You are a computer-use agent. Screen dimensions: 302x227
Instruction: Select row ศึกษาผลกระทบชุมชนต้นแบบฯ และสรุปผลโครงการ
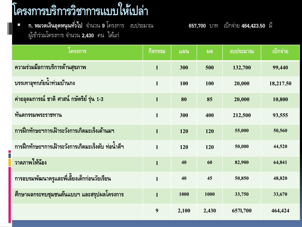tap(156, 196)
